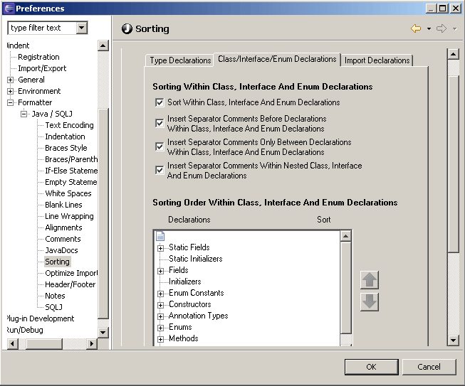
Task: Click the declarations list scroll down arrow
Action: (346, 341)
